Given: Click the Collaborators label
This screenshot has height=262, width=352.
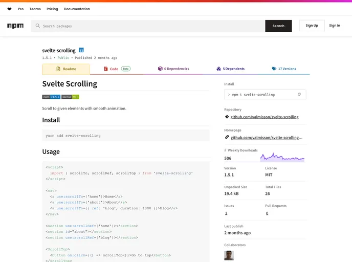Looking at the screenshot, I should coord(235,245).
